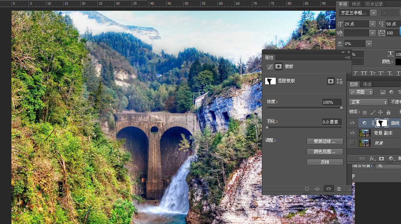Image resolution: width=401 pixels, height=224 pixels.
Task: Switch to the 通道 tab
Action: pos(367,84)
